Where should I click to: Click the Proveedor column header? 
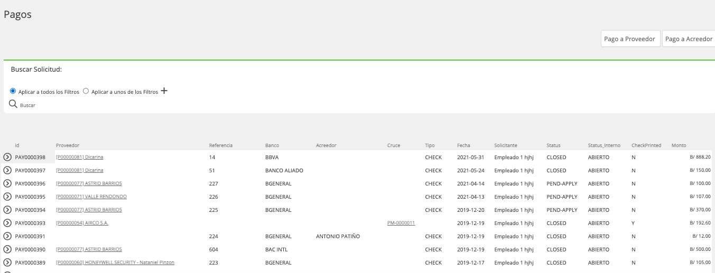tap(68, 145)
